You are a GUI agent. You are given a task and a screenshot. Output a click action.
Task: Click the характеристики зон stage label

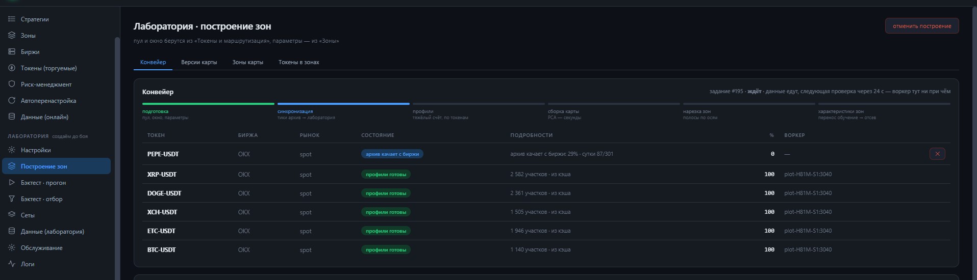pyautogui.click(x=841, y=111)
